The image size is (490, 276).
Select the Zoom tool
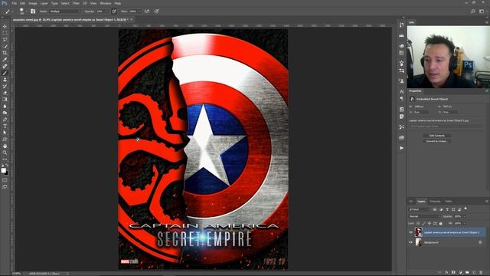click(x=5, y=153)
